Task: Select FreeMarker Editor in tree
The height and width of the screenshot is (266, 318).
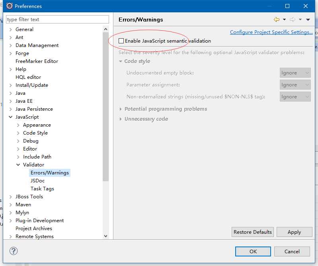Action: coord(37,61)
